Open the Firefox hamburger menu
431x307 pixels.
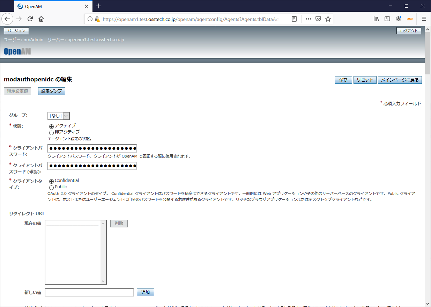424,19
